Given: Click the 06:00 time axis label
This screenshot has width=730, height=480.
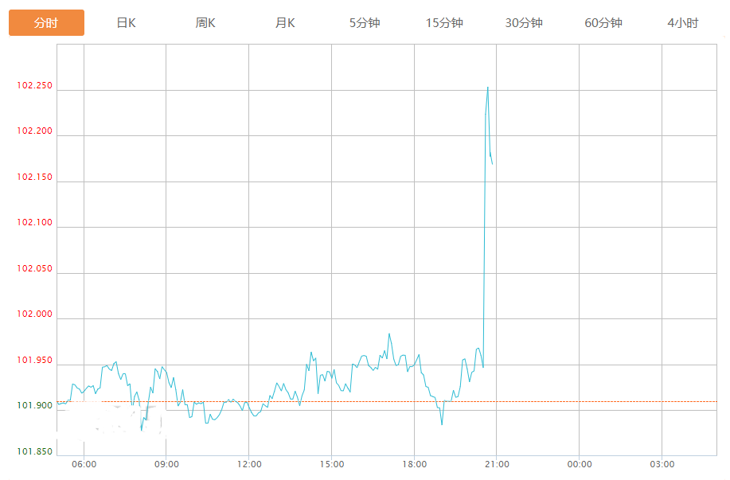Looking at the screenshot, I should pyautogui.click(x=84, y=464).
